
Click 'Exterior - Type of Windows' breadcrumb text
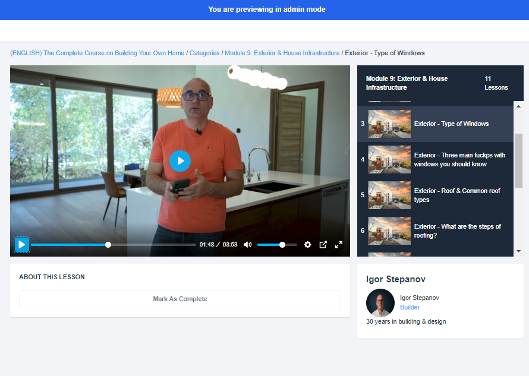pos(385,53)
